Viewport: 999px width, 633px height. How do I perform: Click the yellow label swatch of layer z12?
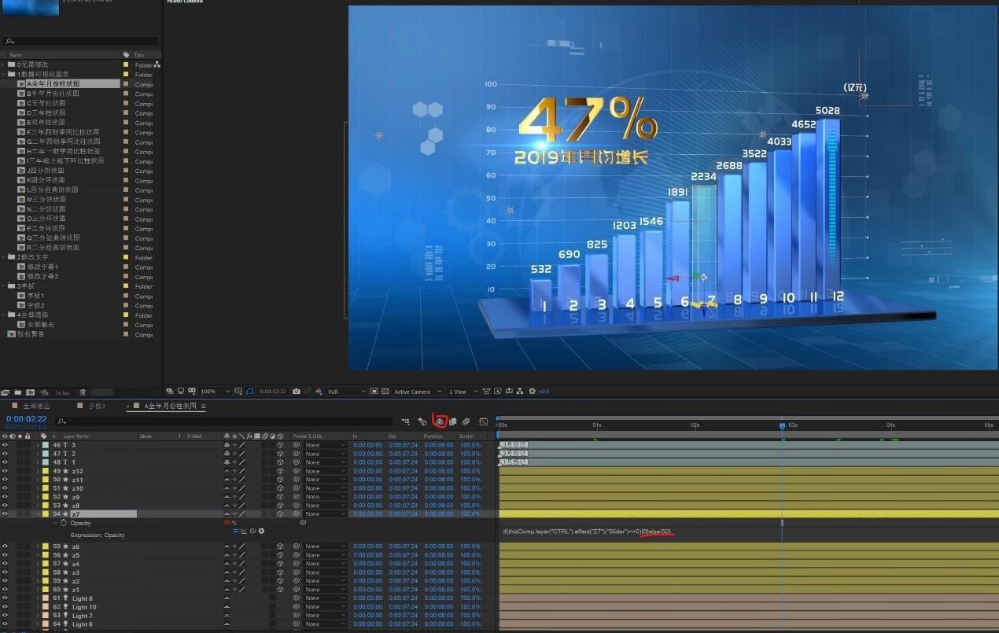[46, 471]
